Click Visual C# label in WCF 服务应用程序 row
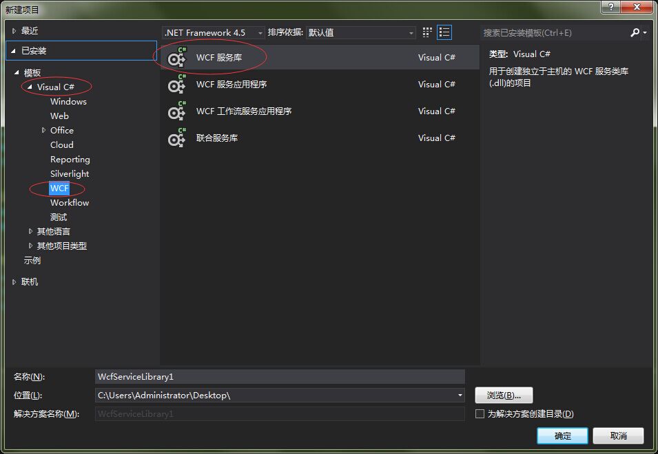The height and width of the screenshot is (454, 658). pyautogui.click(x=436, y=84)
